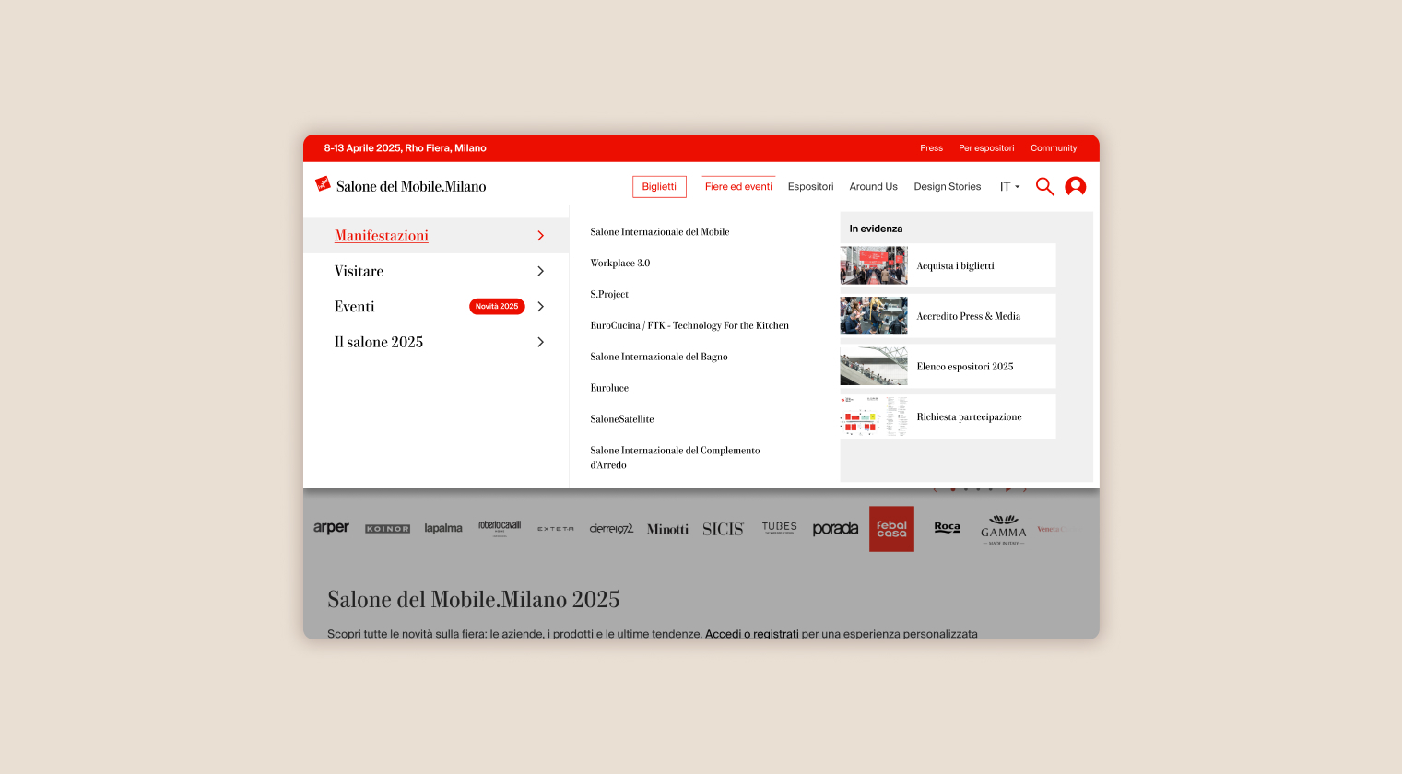The width and height of the screenshot is (1402, 774).
Task: Switch to the Design Stories menu
Action: (x=947, y=186)
